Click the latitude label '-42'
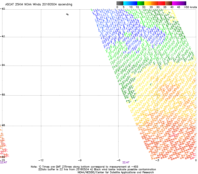Viewport: 198px width, 174px height. [2, 36]
